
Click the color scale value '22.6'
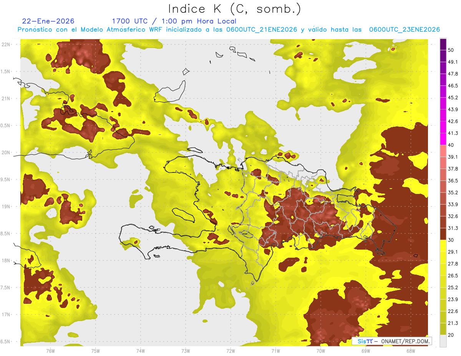point(453,311)
